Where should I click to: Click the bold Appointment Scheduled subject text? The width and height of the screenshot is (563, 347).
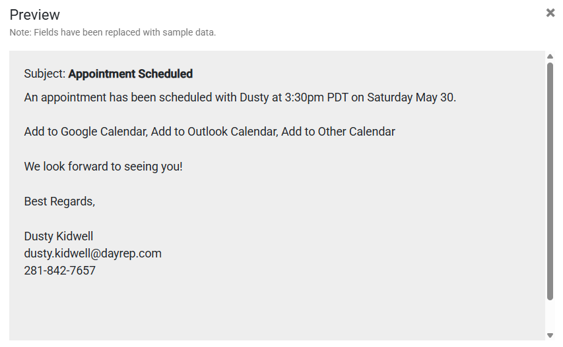coord(130,74)
